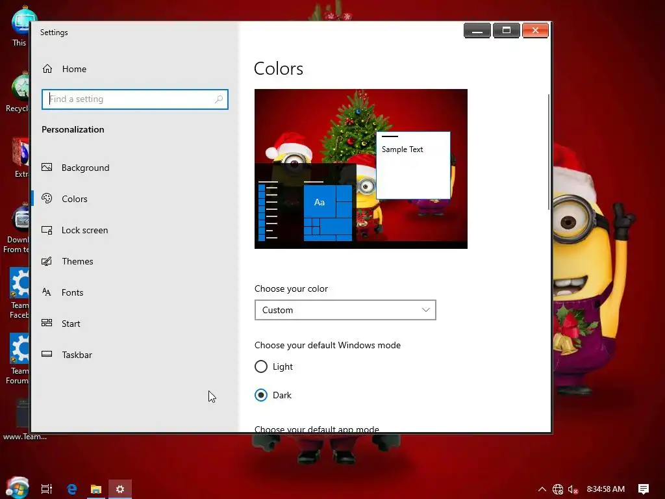Minimize the Settings window
The height and width of the screenshot is (499, 665).
click(x=477, y=31)
